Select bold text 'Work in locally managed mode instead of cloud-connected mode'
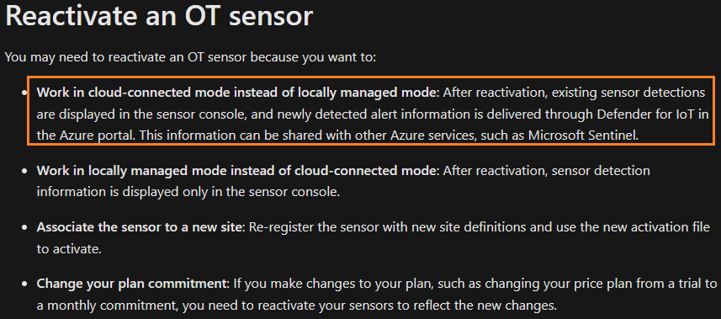Screen dimensions: 721x319 [x=236, y=171]
